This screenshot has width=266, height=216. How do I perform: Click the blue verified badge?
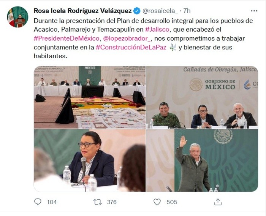pyautogui.click(x=137, y=11)
